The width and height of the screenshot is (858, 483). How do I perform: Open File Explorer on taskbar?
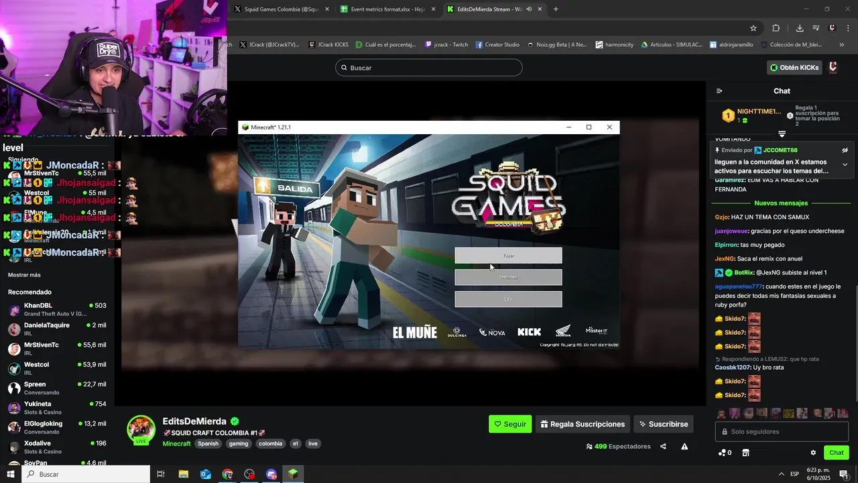click(184, 474)
